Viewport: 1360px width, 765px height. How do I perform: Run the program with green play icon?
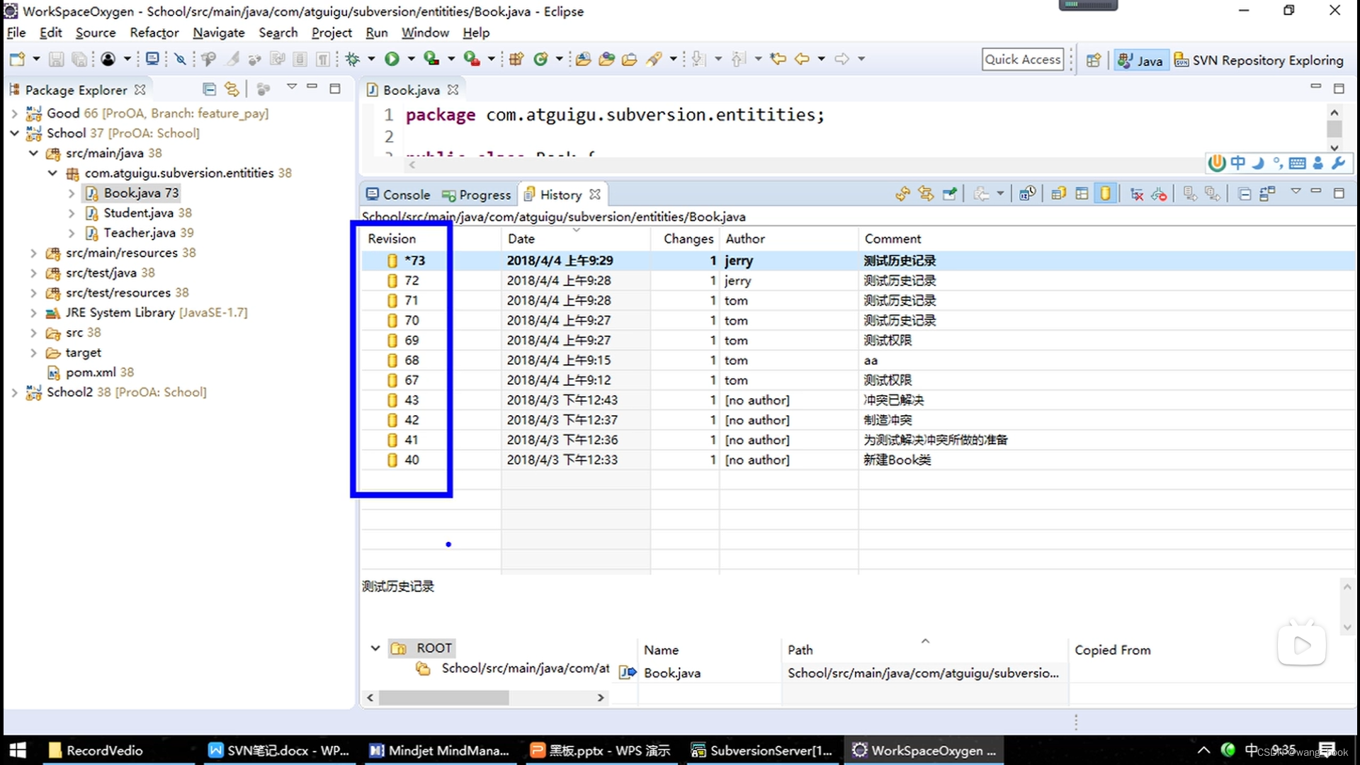pos(392,59)
